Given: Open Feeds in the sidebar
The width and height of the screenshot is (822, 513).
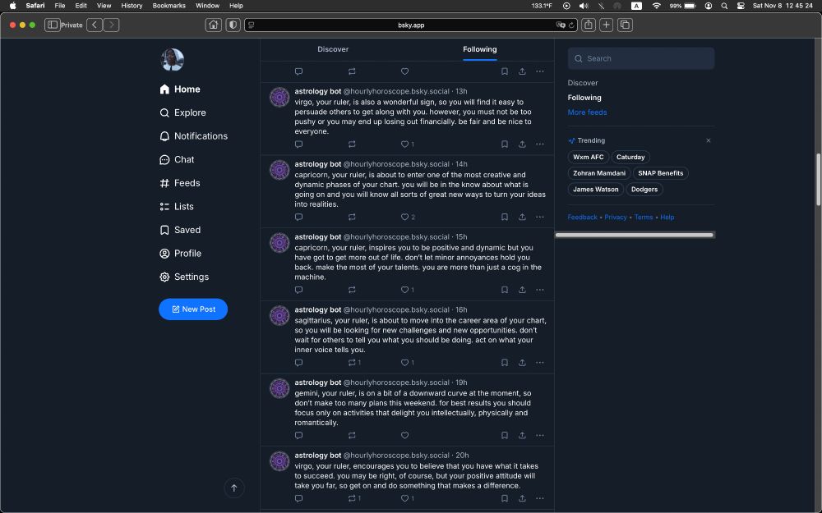Looking at the screenshot, I should 180,183.
